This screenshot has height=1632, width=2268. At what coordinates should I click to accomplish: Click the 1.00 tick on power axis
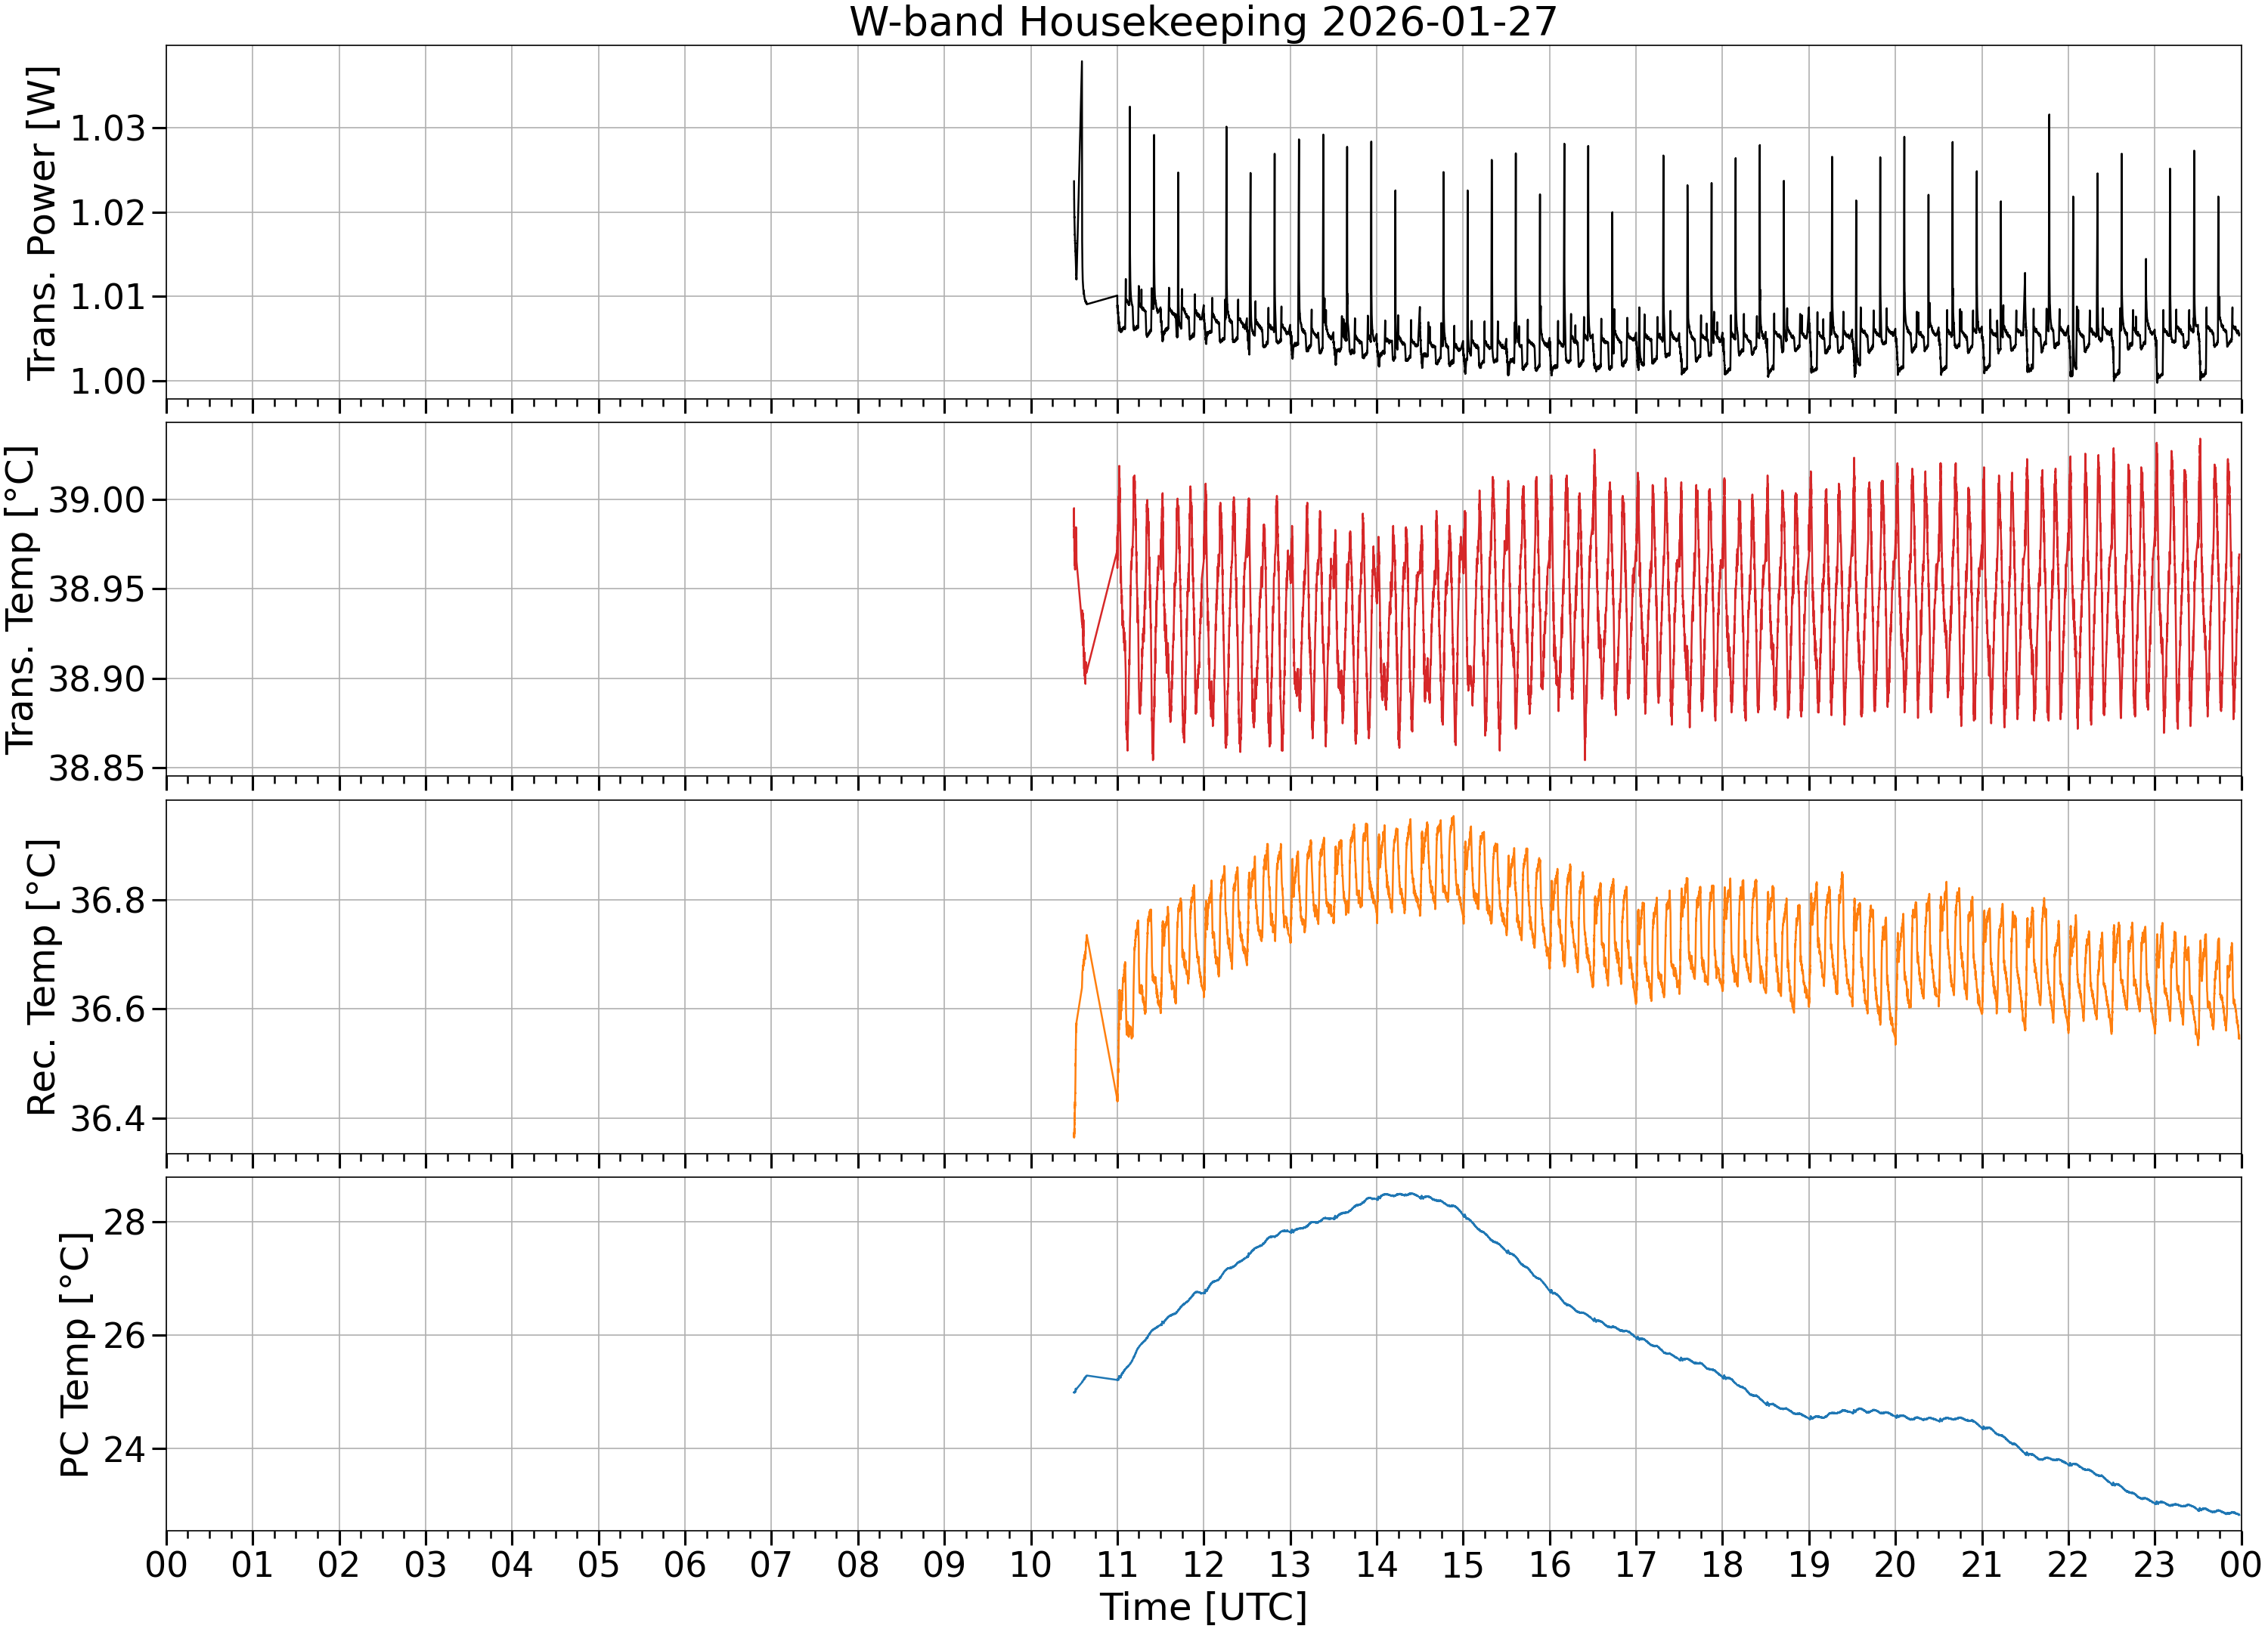pyautogui.click(x=107, y=381)
